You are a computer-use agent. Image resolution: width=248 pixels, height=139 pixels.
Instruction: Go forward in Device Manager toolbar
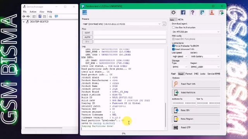pos(28,16)
